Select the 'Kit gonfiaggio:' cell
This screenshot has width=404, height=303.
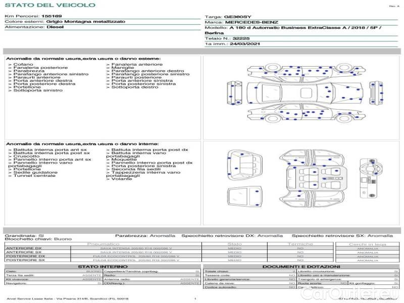coord(374,283)
